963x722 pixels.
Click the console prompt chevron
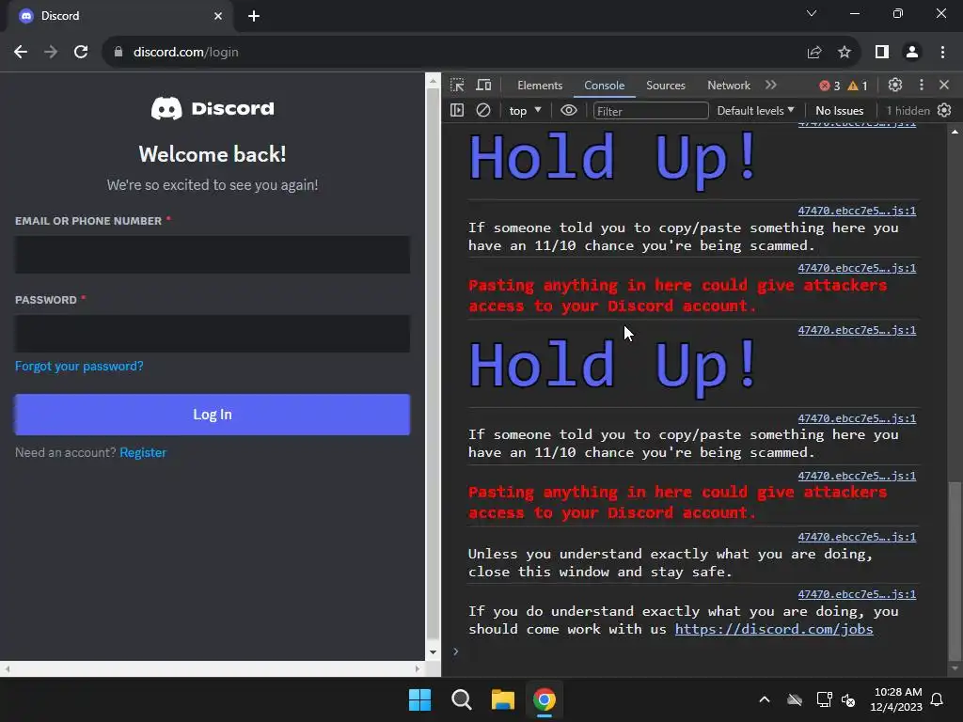[456, 651]
